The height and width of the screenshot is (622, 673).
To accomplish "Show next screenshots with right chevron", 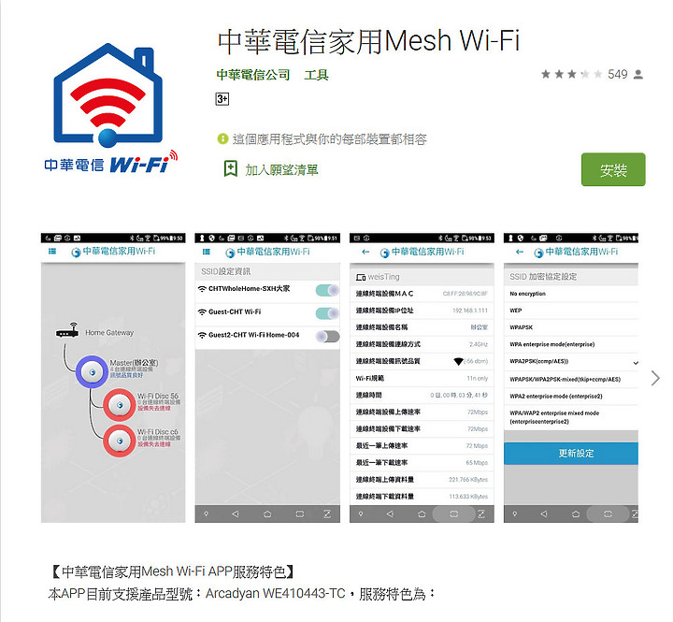I will pyautogui.click(x=655, y=378).
